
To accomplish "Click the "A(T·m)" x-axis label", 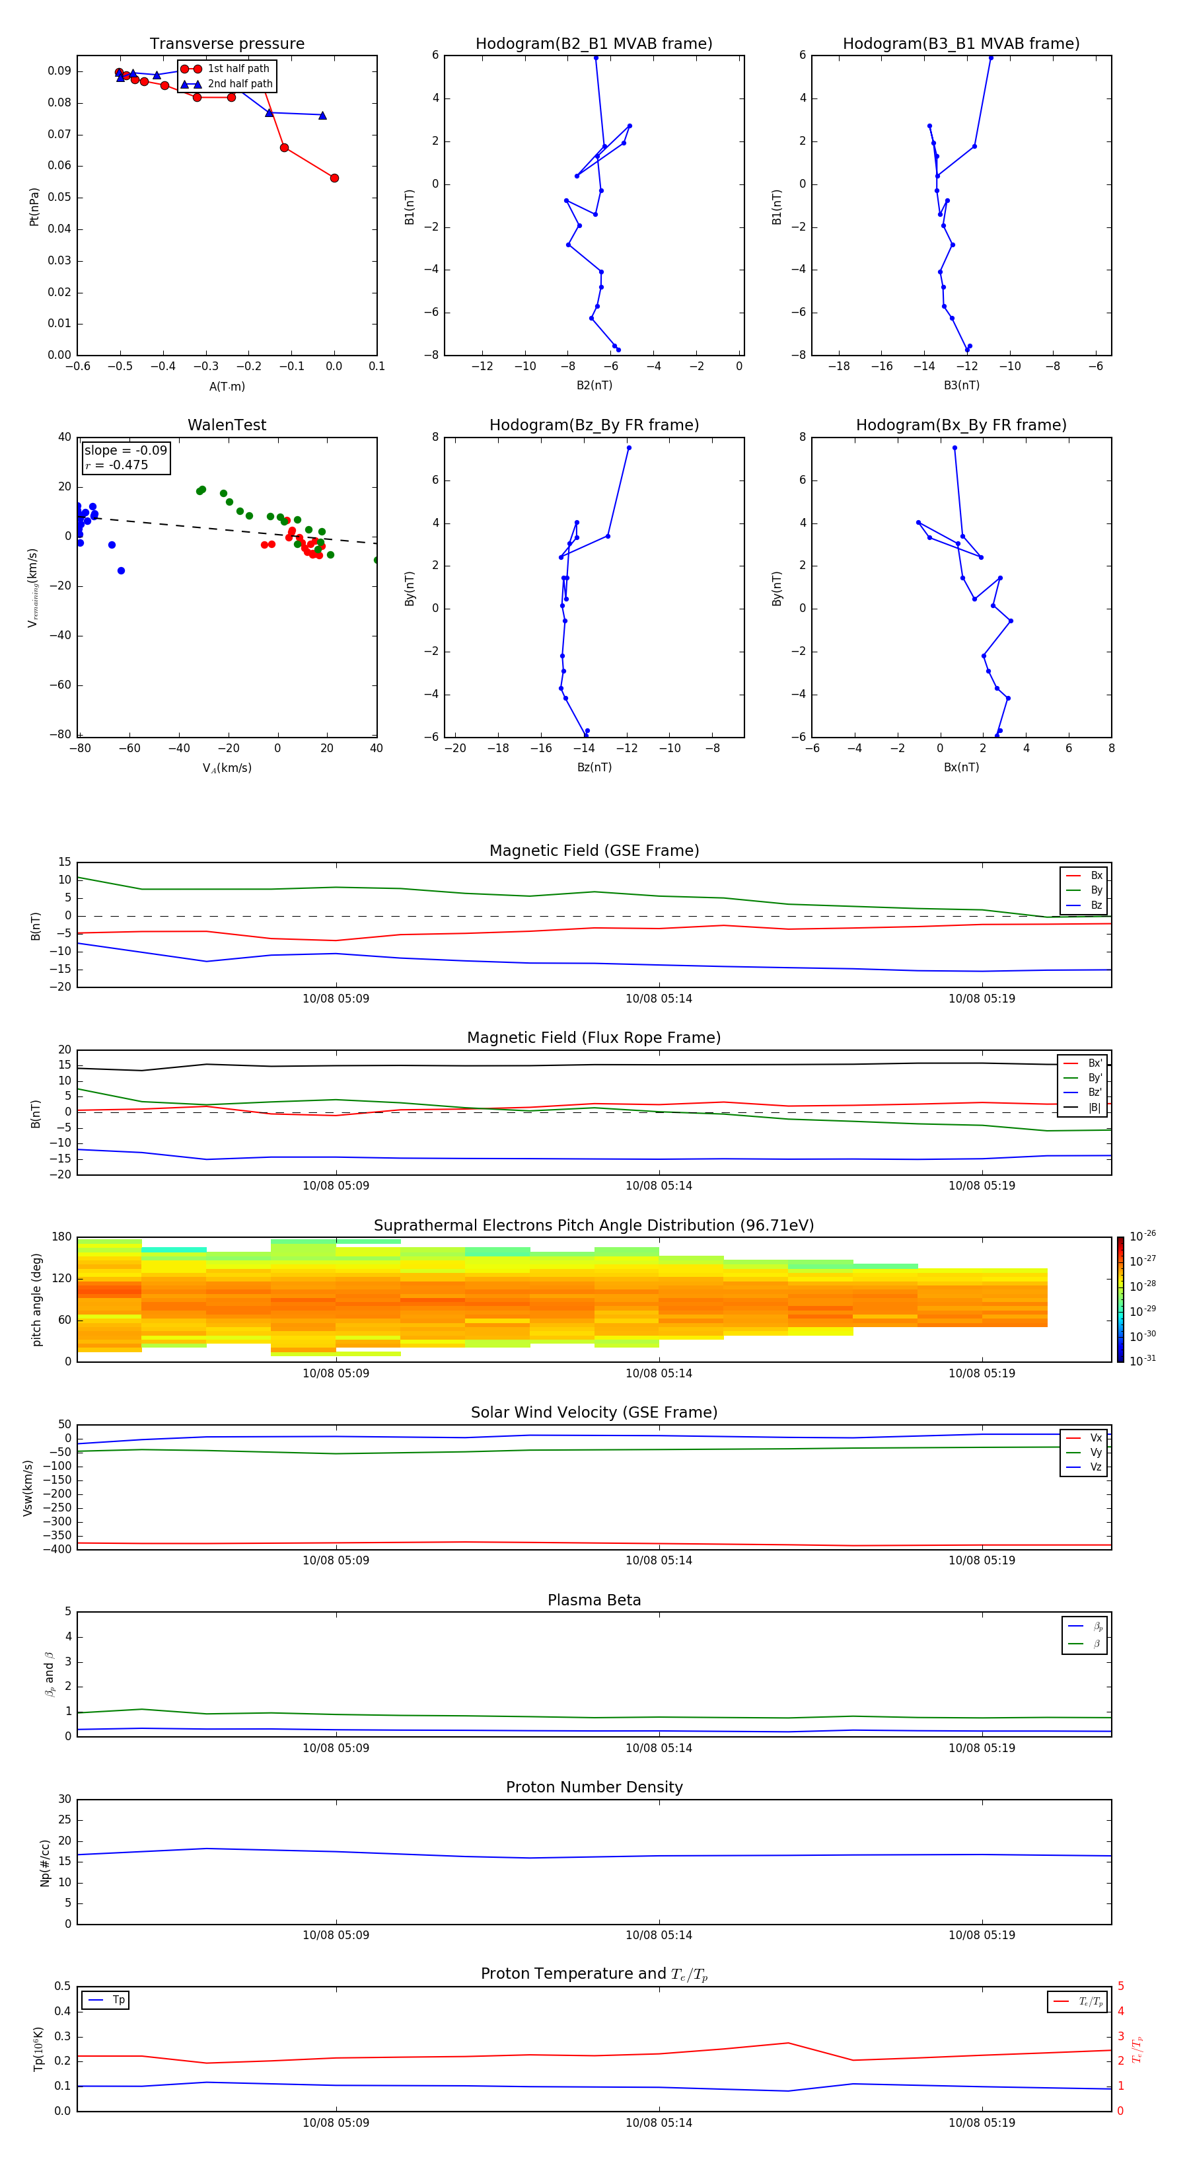I will click(x=227, y=386).
